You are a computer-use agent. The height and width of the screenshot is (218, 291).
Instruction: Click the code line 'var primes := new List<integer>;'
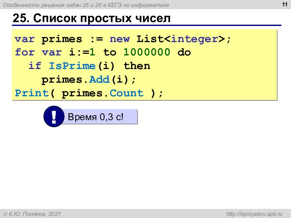click(x=123, y=39)
